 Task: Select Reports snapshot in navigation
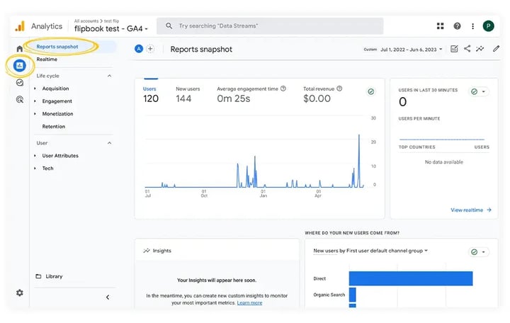pos(57,47)
